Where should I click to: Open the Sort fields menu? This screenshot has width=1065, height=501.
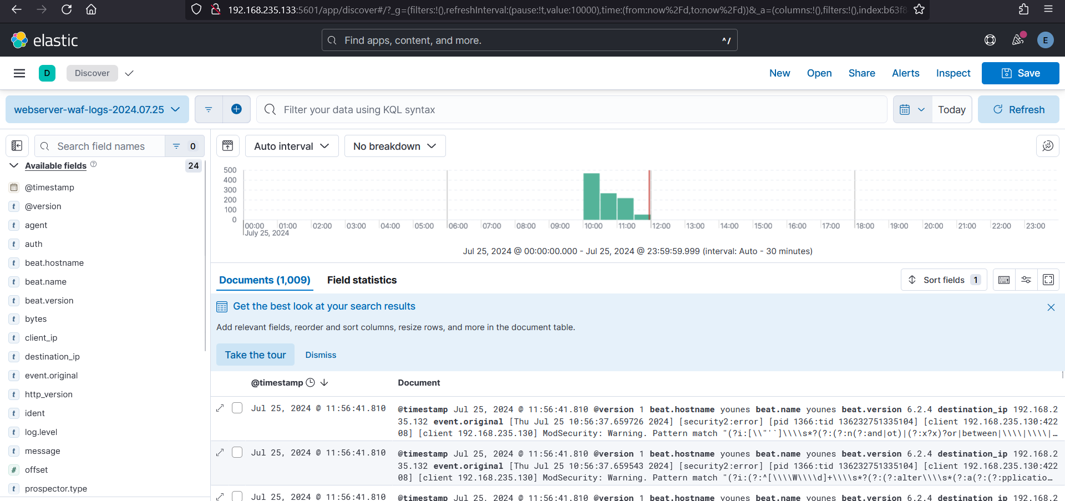pos(944,280)
